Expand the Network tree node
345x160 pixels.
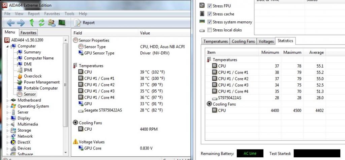coord(7,137)
